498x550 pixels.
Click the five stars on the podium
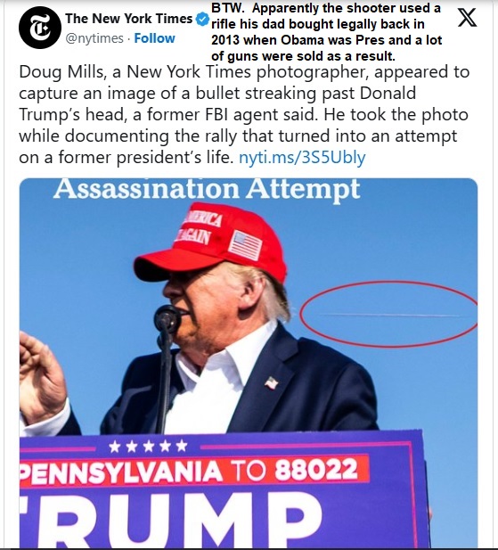click(x=148, y=447)
